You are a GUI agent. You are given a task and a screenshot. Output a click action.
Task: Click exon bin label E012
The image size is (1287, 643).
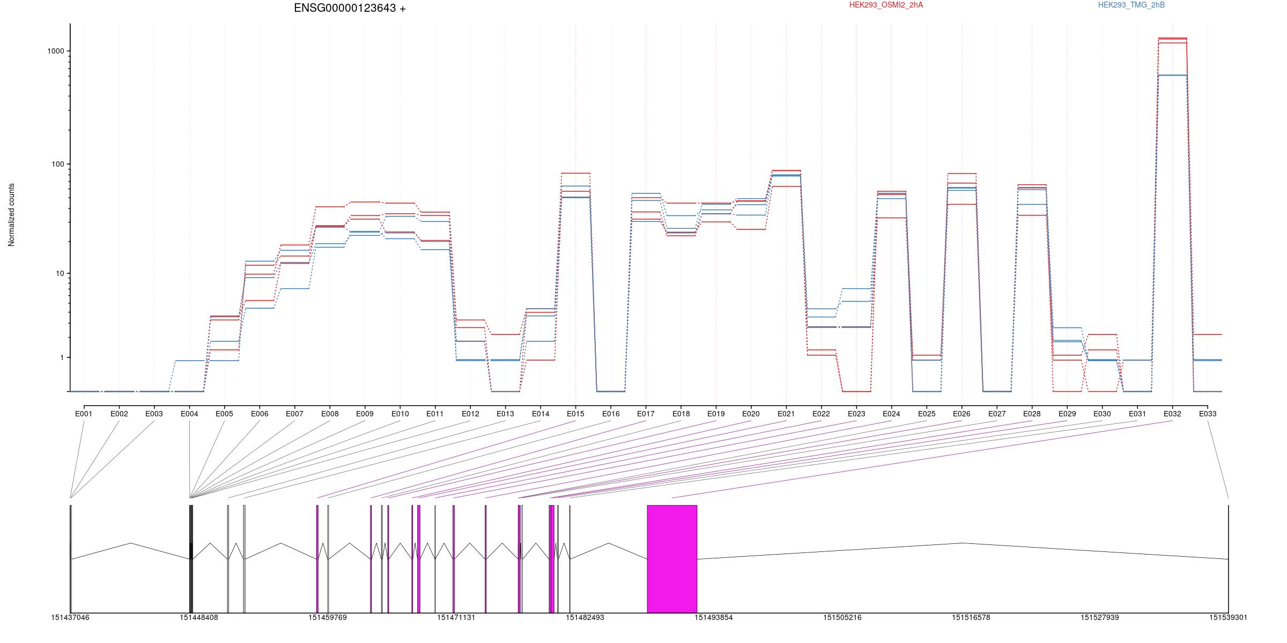[470, 414]
